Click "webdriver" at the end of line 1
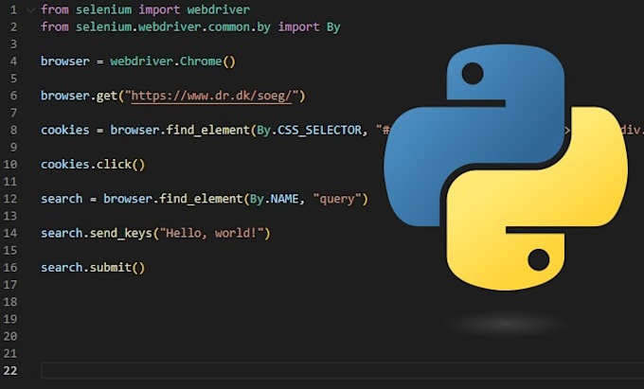The width and height of the screenshot is (644, 389). click(218, 9)
